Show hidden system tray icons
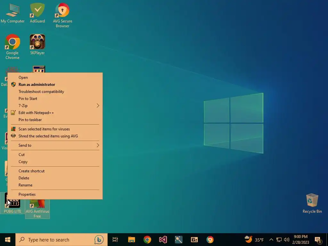The height and width of the screenshot is (246, 328). tap(271, 240)
